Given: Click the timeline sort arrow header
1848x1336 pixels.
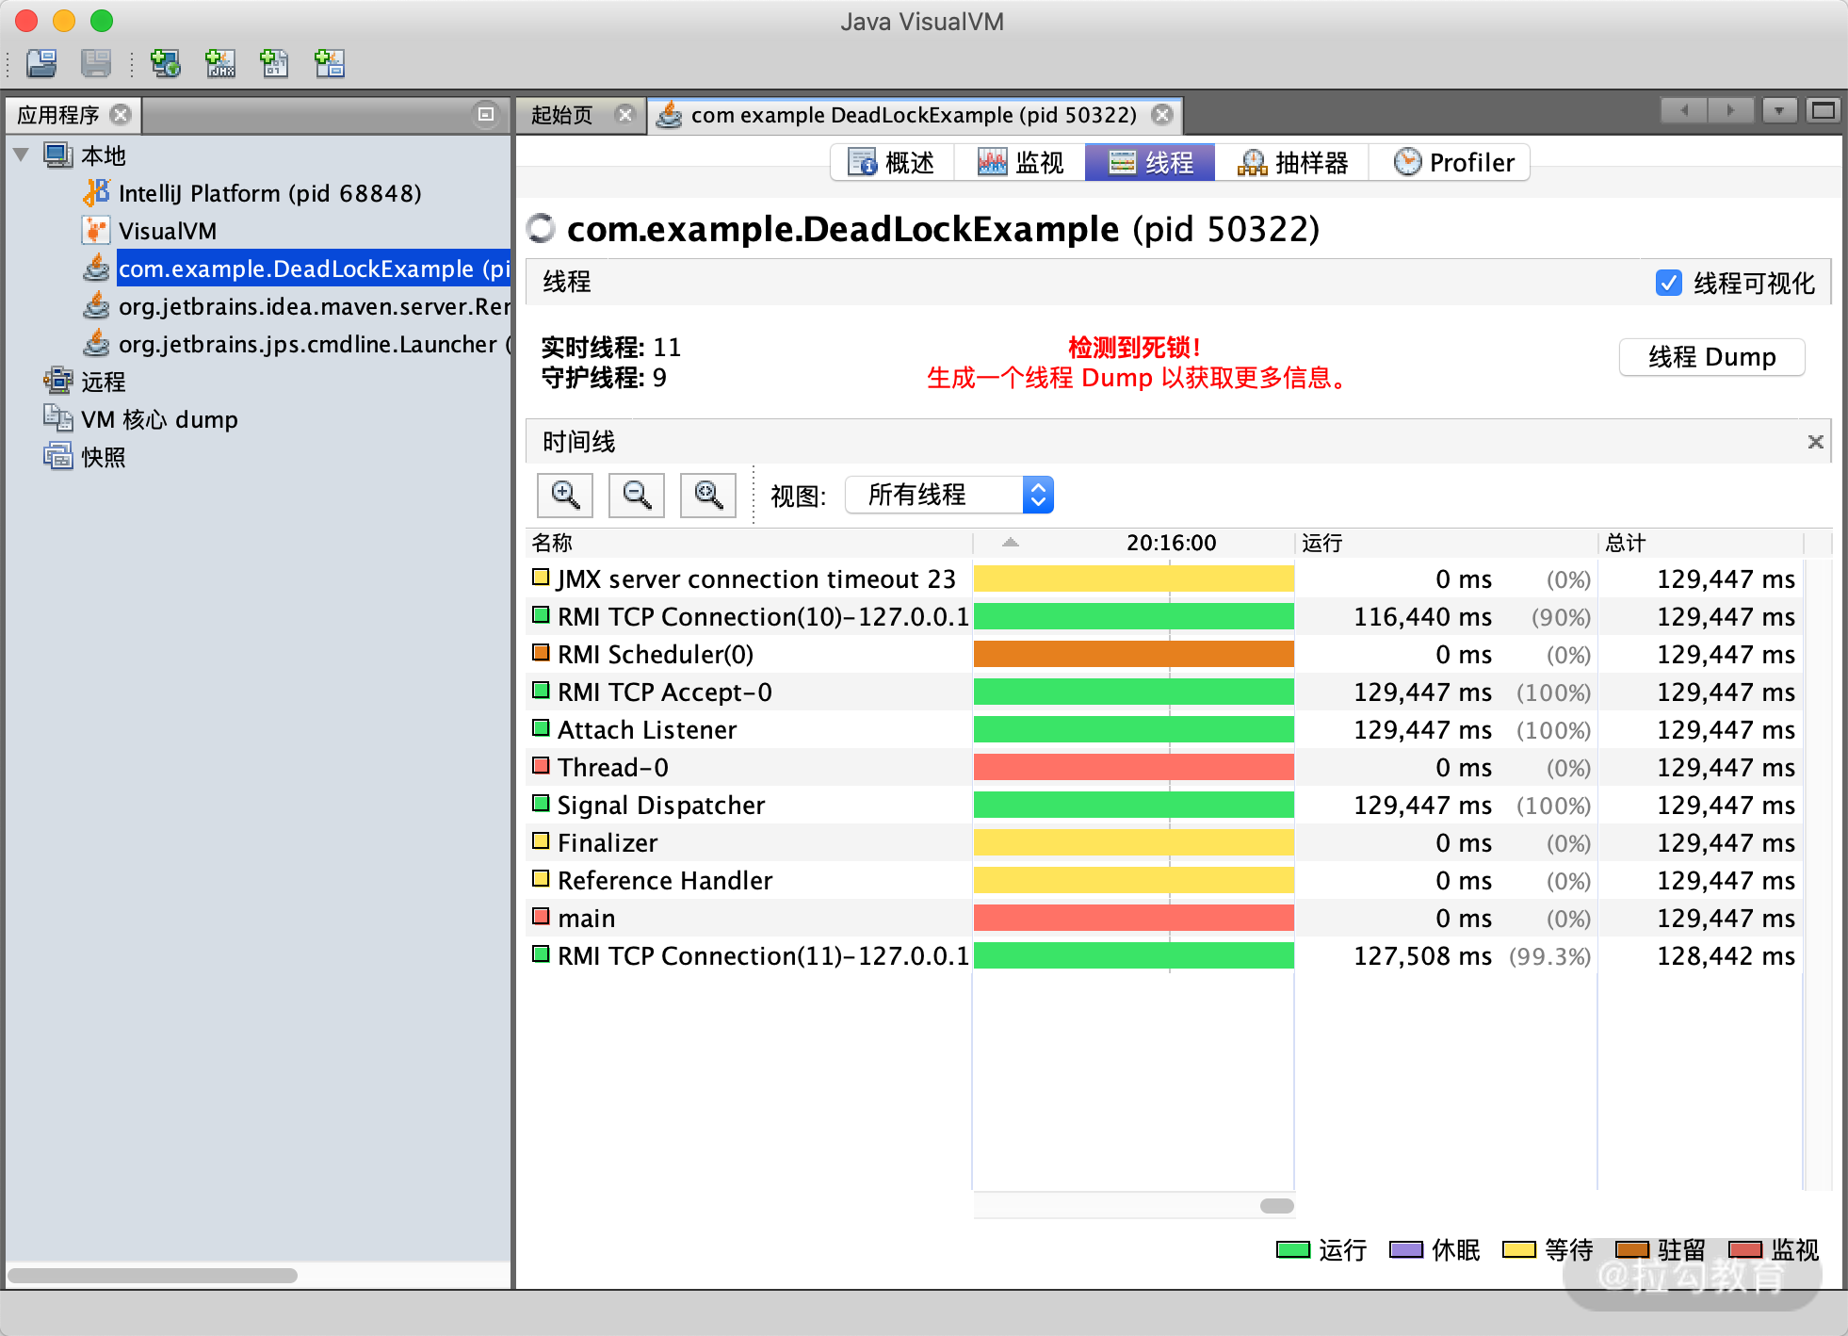Looking at the screenshot, I should tap(1011, 543).
